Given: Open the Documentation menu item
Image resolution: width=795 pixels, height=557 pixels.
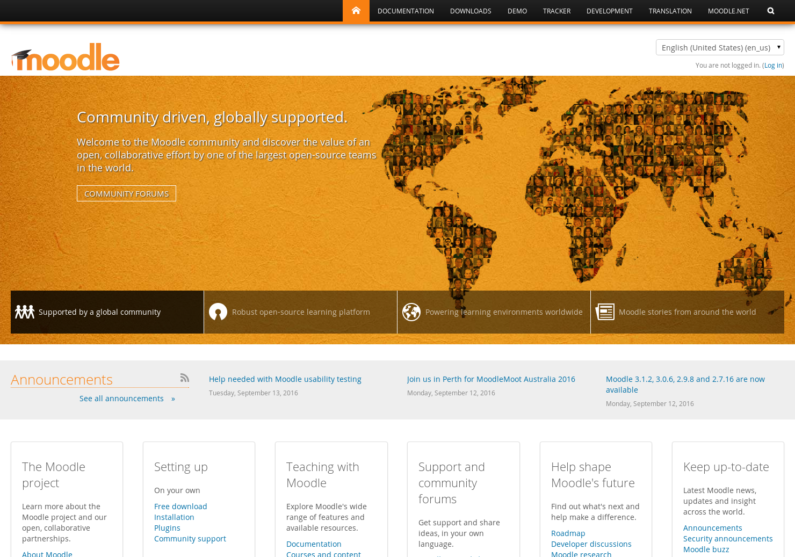Looking at the screenshot, I should (406, 10).
